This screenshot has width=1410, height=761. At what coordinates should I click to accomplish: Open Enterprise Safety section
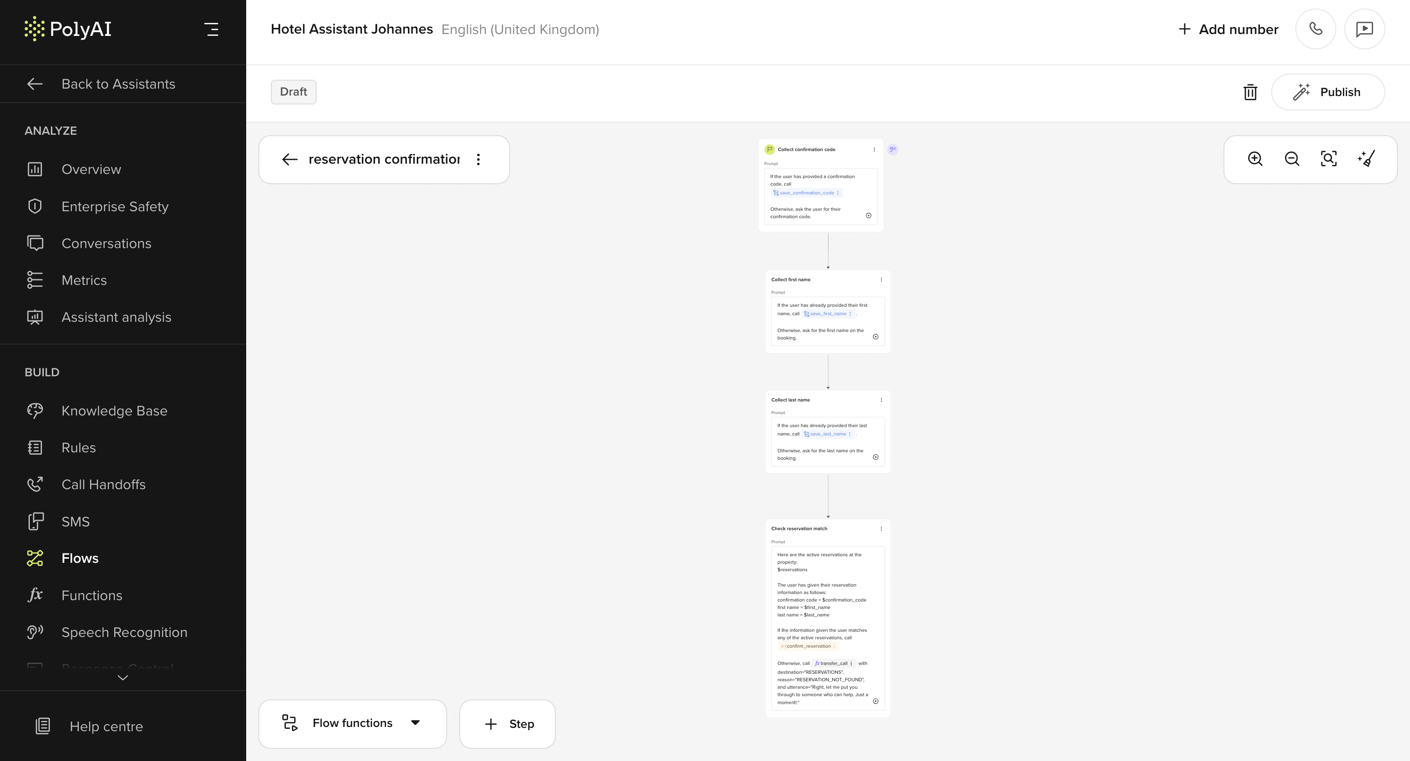click(115, 207)
